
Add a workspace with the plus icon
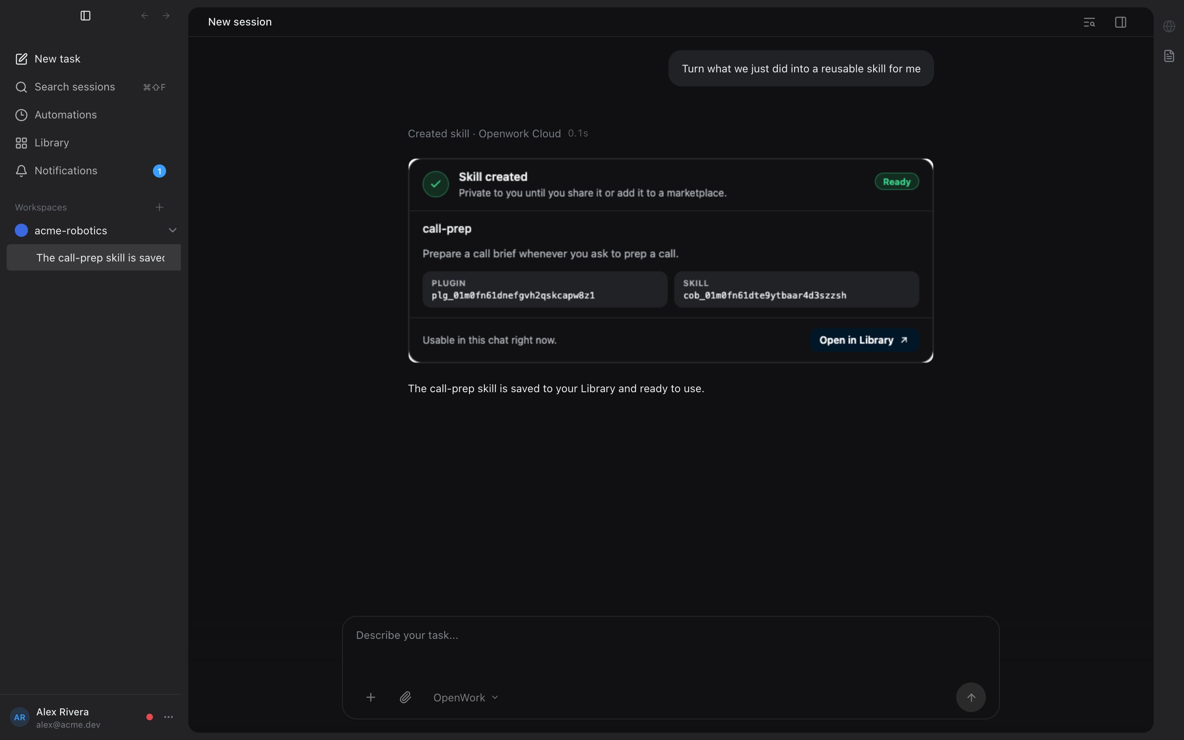160,208
